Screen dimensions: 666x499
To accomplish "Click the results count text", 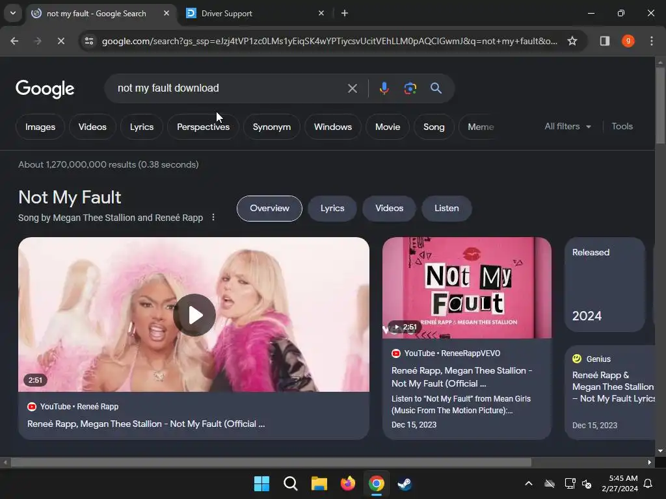I will (109, 164).
